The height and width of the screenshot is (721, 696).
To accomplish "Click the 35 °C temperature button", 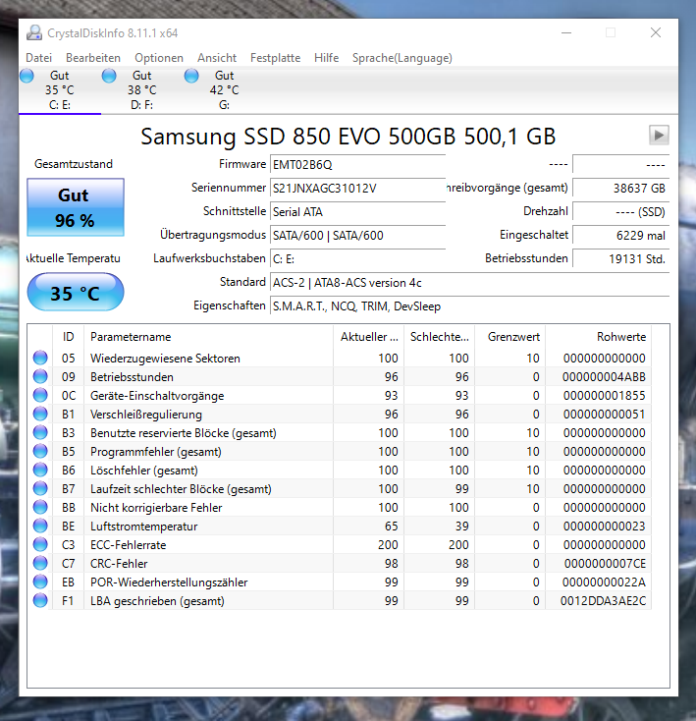I will pyautogui.click(x=76, y=293).
